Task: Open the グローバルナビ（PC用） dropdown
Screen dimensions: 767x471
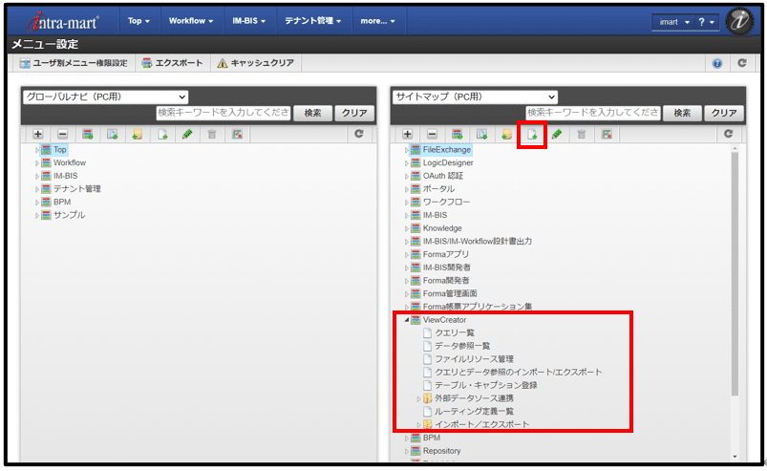Action: pyautogui.click(x=106, y=96)
